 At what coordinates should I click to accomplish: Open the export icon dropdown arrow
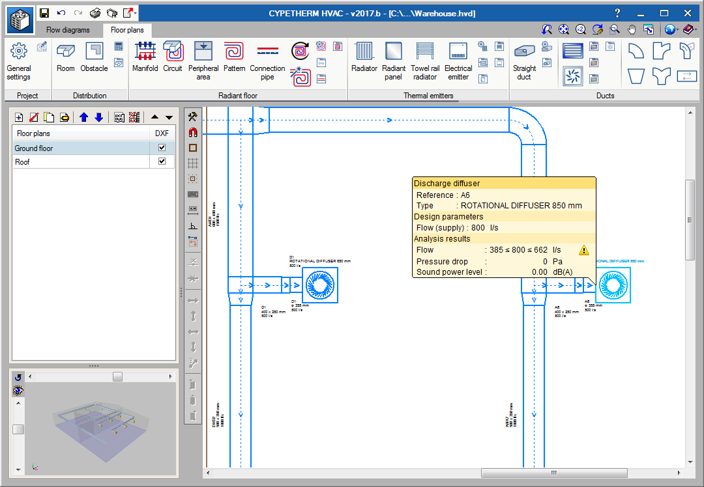click(136, 13)
